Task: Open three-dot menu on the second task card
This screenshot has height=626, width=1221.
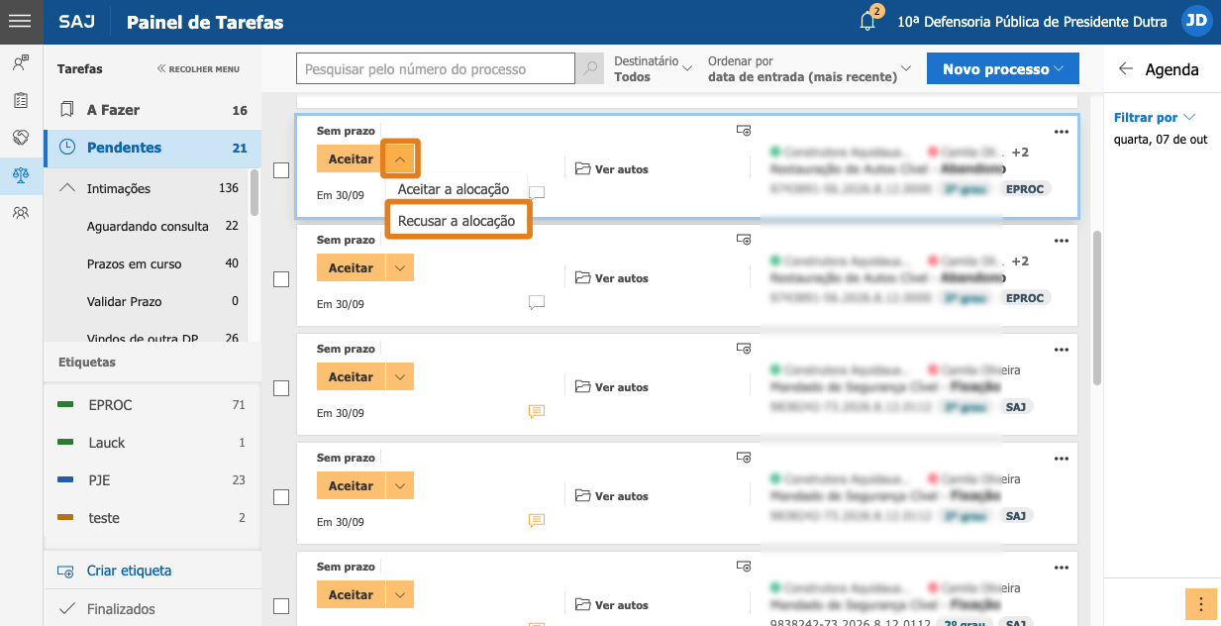Action: point(1062,241)
